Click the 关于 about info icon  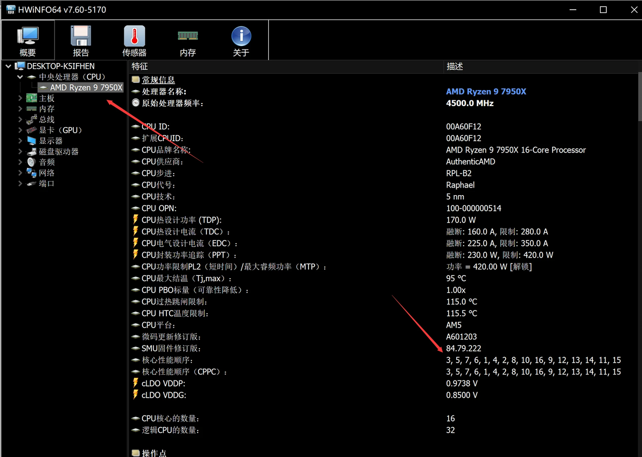click(241, 36)
